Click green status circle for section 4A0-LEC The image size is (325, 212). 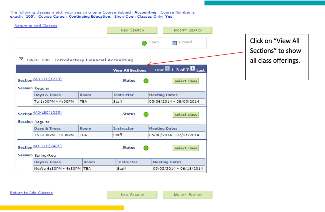(146, 114)
